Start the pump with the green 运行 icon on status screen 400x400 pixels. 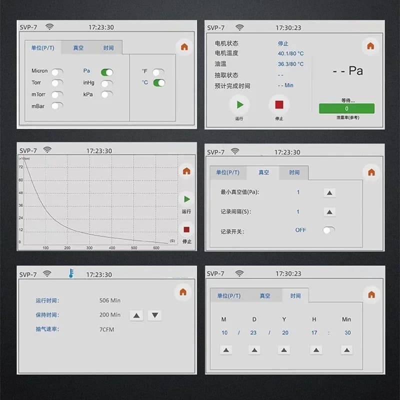click(240, 104)
